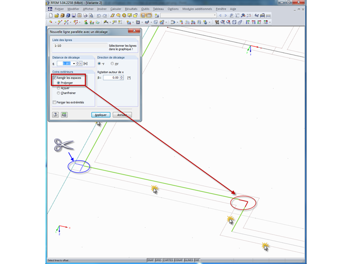Image resolution: width=352 pixels, height=264 pixels.
Task: Click the Undo arrow icon
Action: pos(99,15)
